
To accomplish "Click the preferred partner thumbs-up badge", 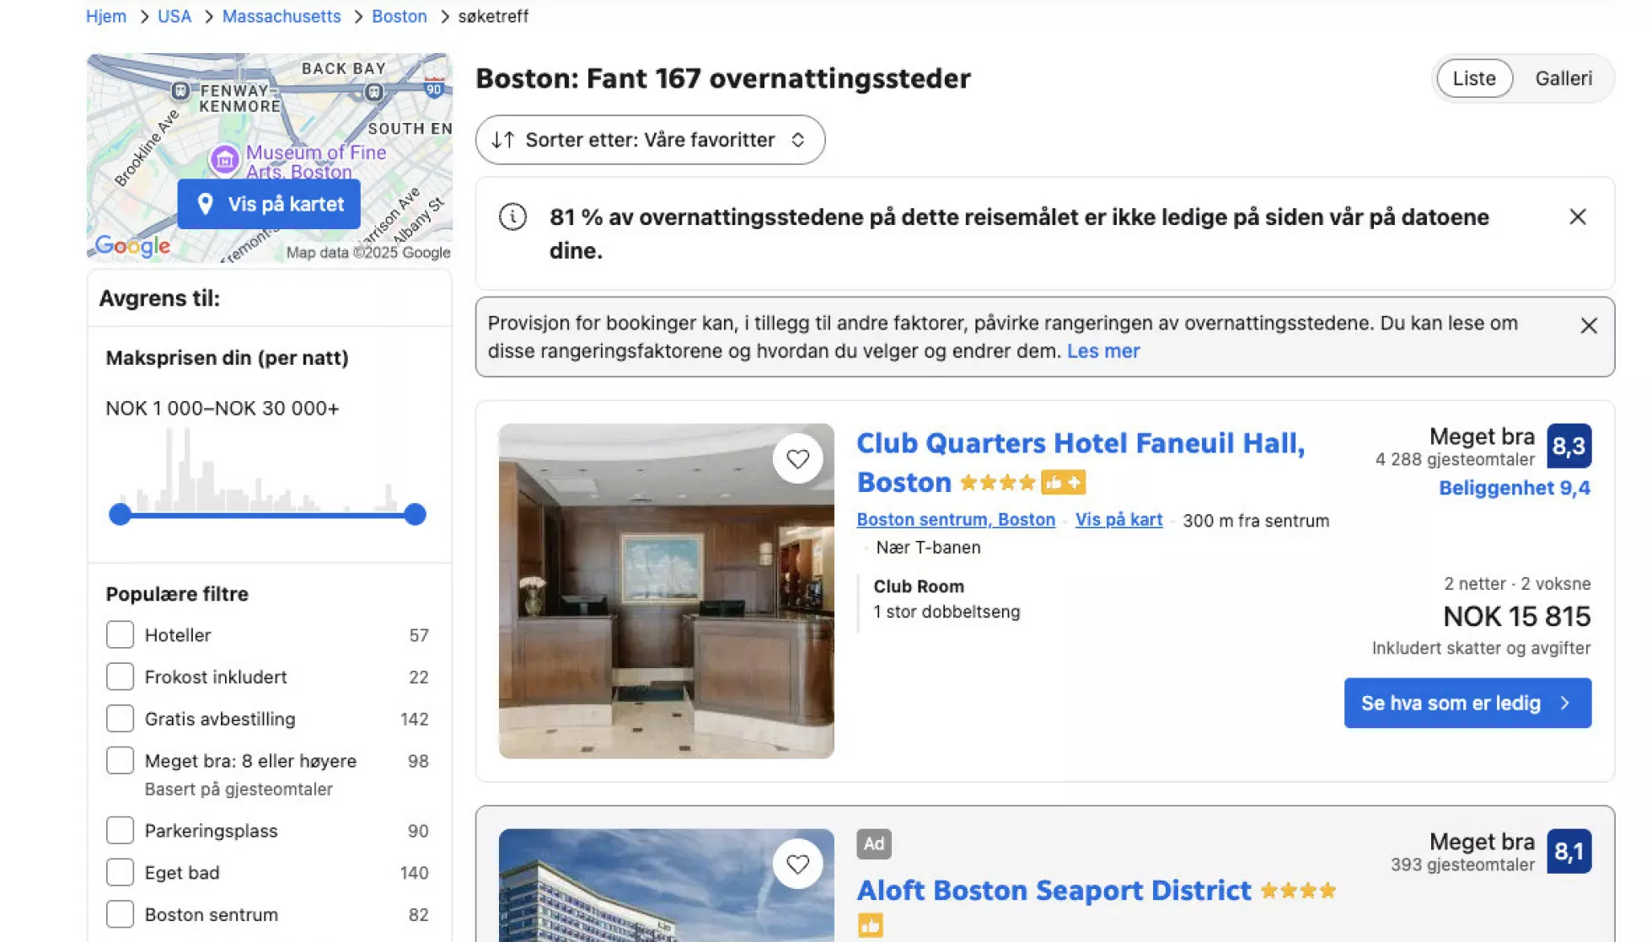I will click(1063, 483).
